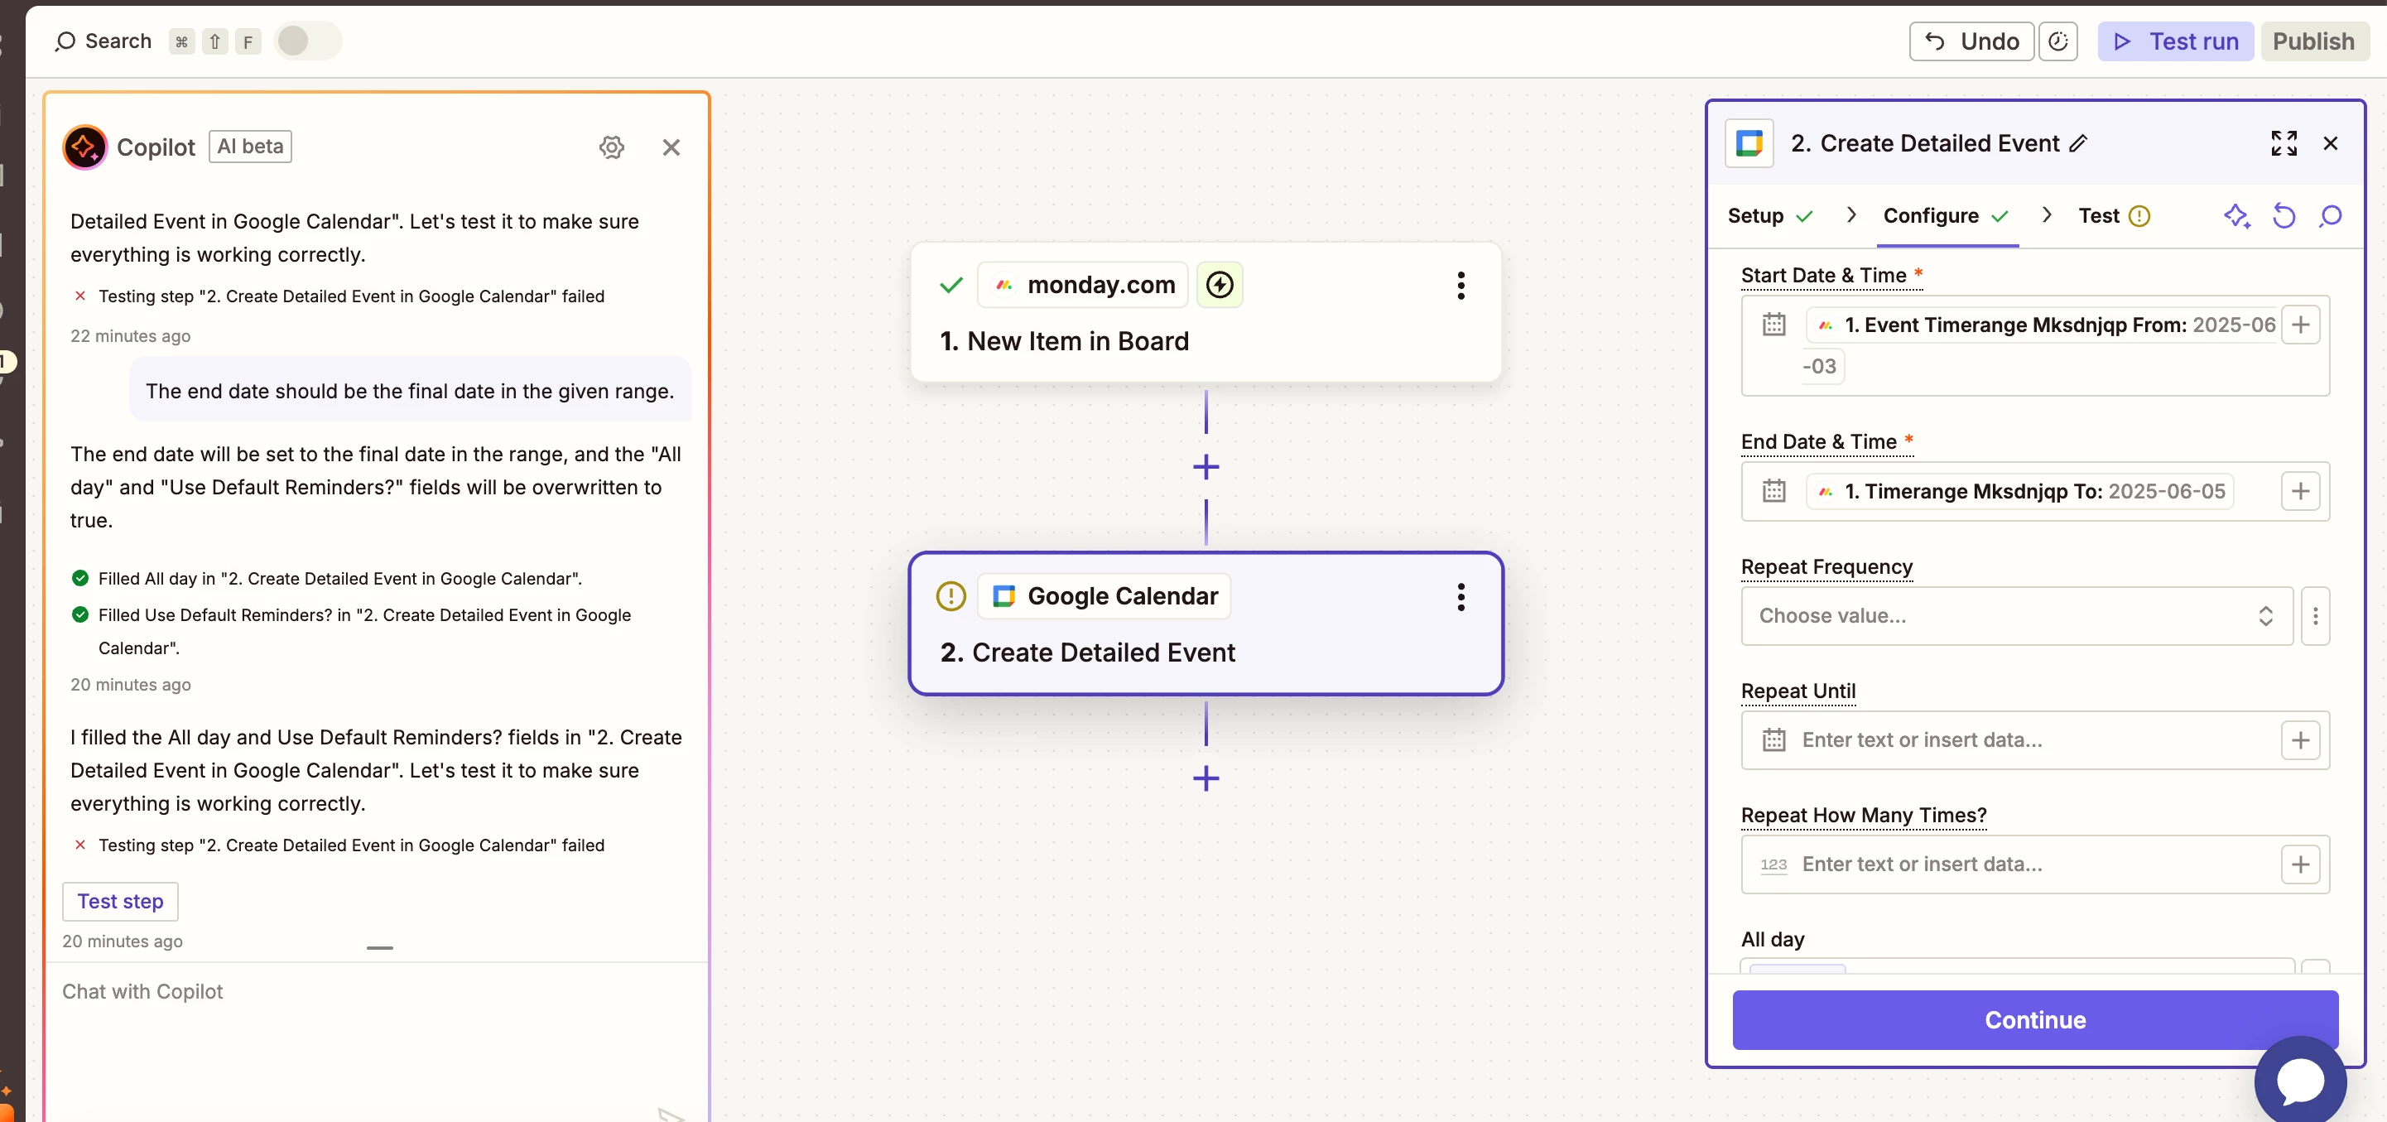Click the warning icon on Google Calendar step
This screenshot has height=1122, width=2387.
pos(950,595)
